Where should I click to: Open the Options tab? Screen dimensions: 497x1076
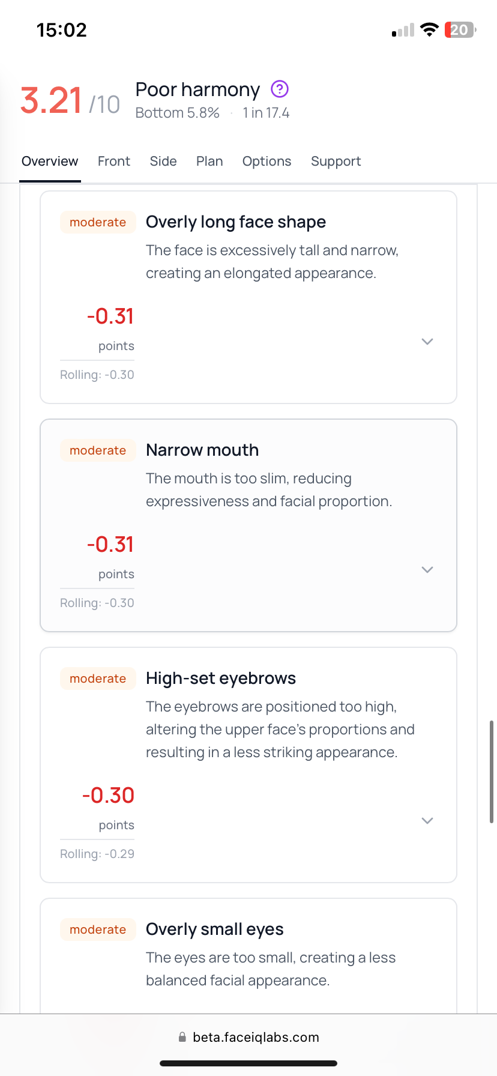pyautogui.click(x=267, y=162)
